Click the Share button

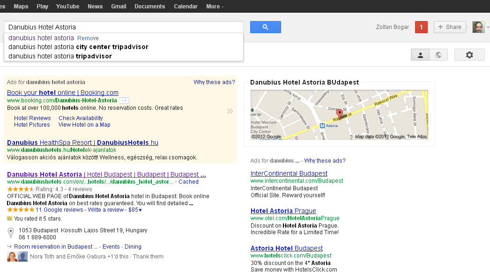click(450, 27)
